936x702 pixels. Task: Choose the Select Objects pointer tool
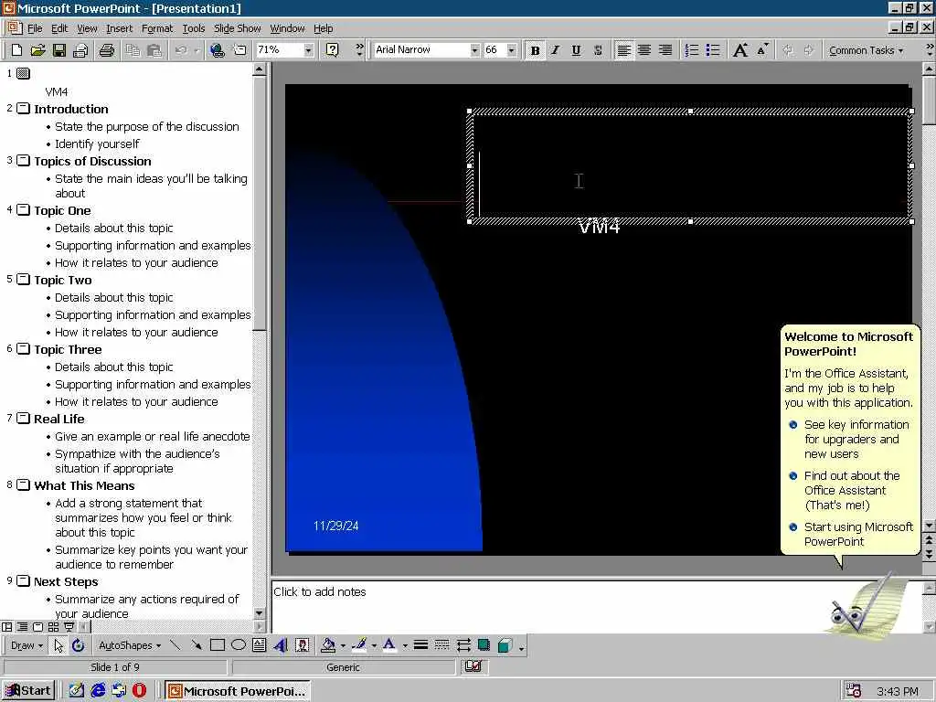[x=58, y=645]
